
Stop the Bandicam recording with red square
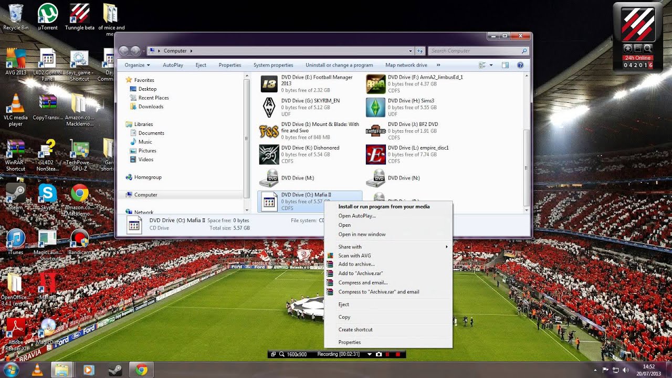(398, 354)
